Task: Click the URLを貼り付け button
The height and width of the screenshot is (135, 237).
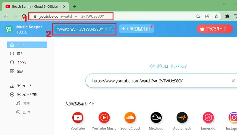Action: pos(136,29)
